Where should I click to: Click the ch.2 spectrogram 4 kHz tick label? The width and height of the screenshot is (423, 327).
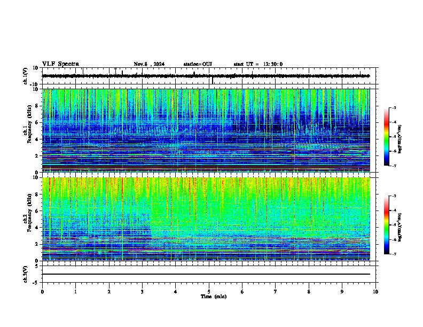[37, 228]
